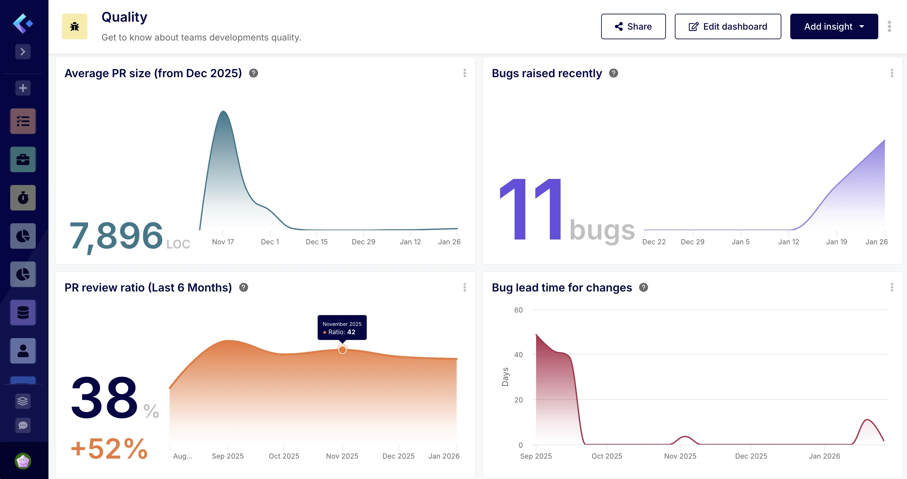Open the layers stack icon near sidebar bottom
Screen dimensions: 907x479
23,401
